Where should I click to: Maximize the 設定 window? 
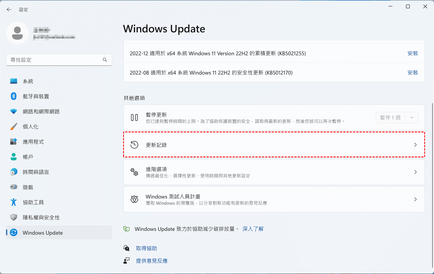pos(408,7)
